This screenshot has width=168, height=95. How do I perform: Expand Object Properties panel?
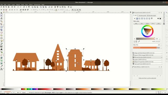pyautogui.click(x=147, y=62)
